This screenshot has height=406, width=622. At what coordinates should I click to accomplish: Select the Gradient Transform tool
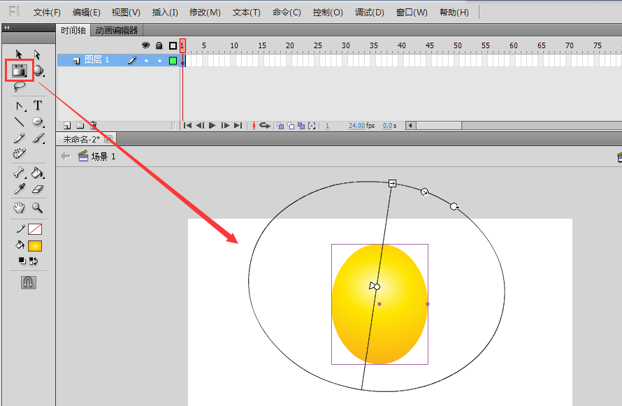coord(19,71)
